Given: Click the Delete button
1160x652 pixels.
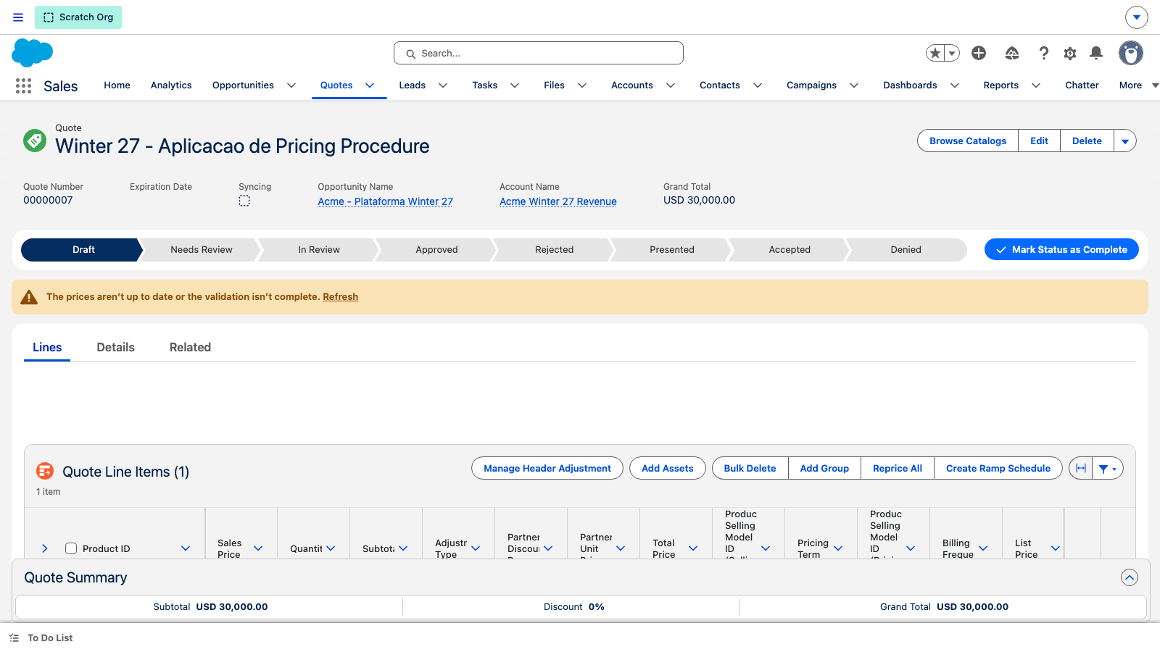Looking at the screenshot, I should [x=1087, y=141].
